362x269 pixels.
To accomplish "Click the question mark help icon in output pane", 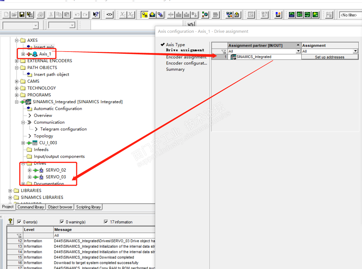I will pos(10,221).
